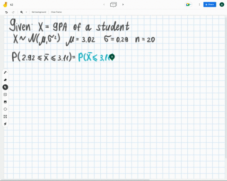Viewport: 227px width, 181px height.
Task: Open the more options menu
Action: click(199, 5)
